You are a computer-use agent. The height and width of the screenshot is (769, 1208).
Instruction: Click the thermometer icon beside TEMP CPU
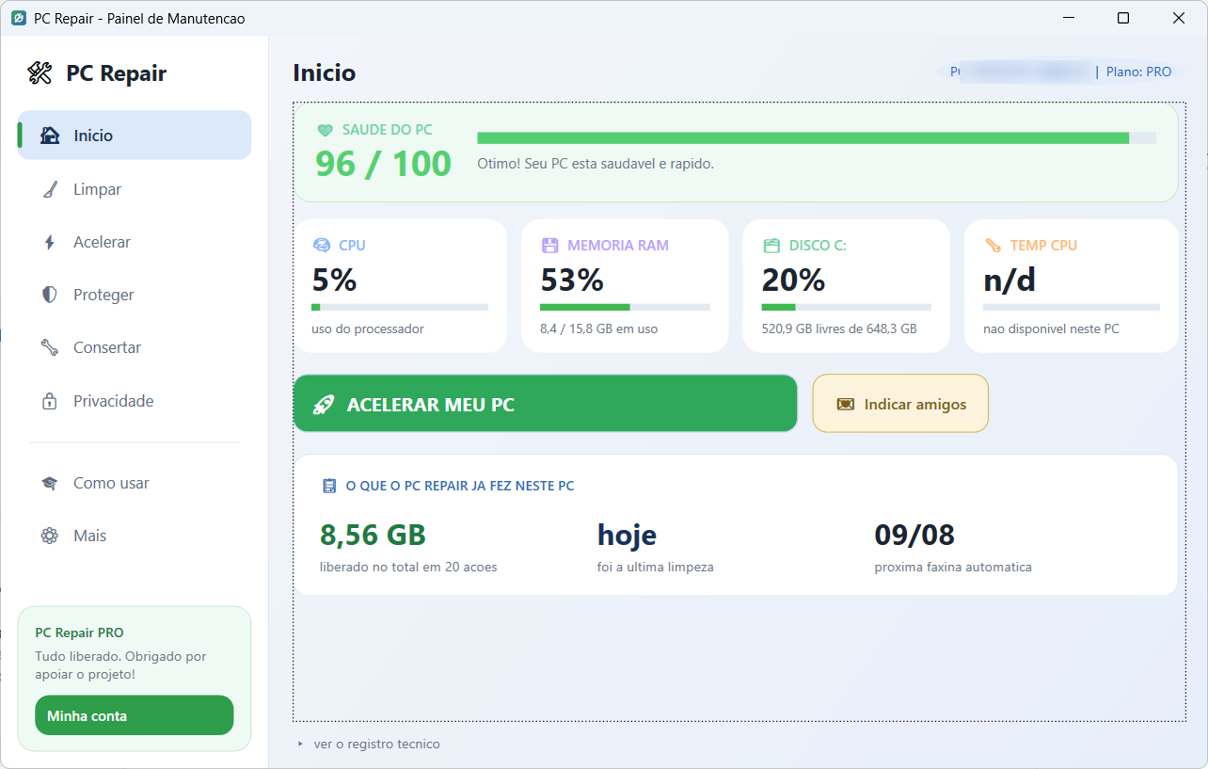point(993,246)
